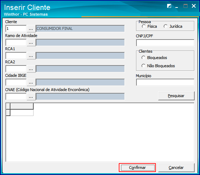Open RCA2 lookup ellipsis button
This screenshot has height=175, width=200.
pos(31,69)
